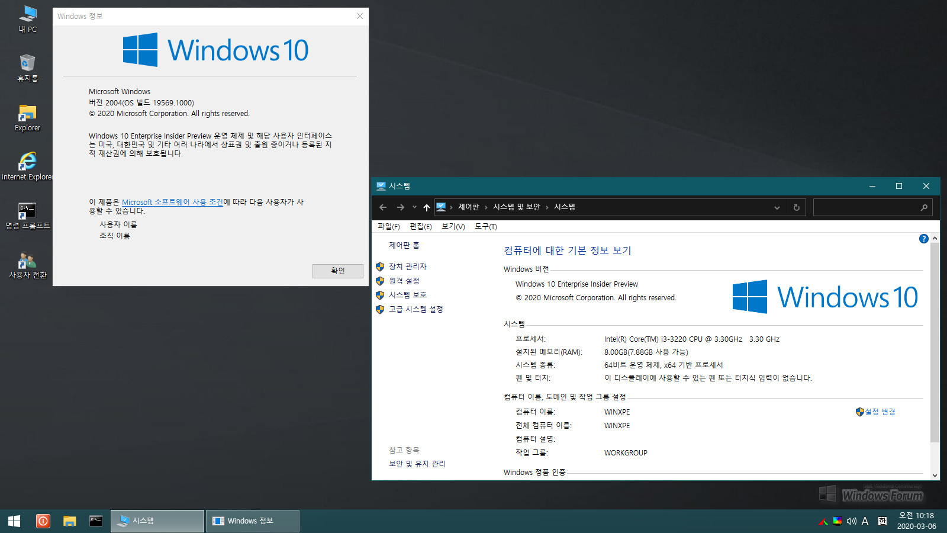Open File Explorer from the taskbar
The height and width of the screenshot is (533, 947).
click(x=70, y=521)
